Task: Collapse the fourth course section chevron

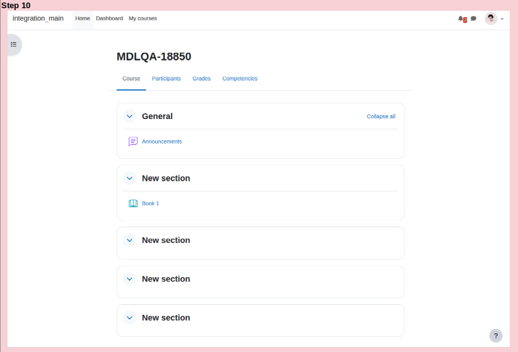Action: pos(129,279)
